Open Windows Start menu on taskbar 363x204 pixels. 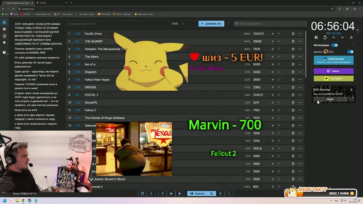[x=5, y=201]
